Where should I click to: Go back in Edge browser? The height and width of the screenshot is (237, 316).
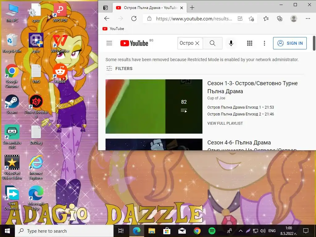[x=107, y=19]
